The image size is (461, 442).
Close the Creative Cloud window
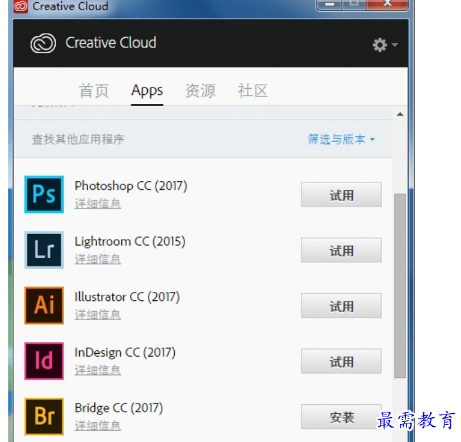point(387,4)
